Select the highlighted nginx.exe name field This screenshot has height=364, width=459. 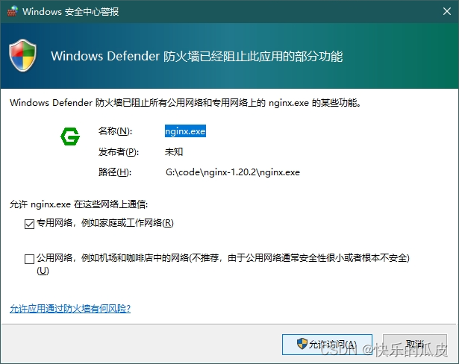(x=185, y=131)
